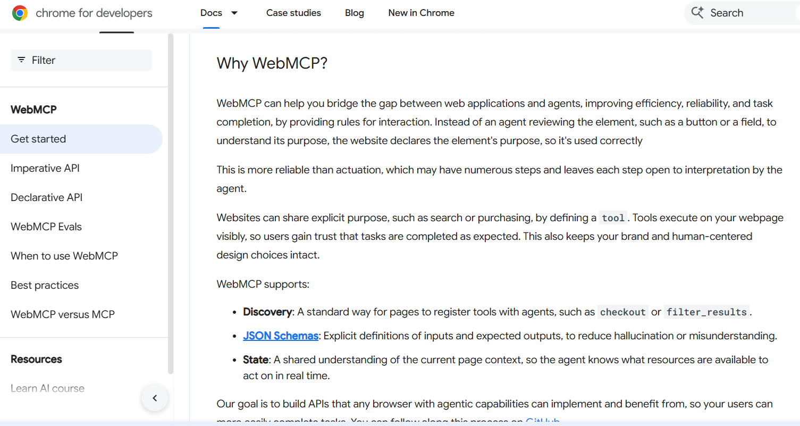The height and width of the screenshot is (426, 800).
Task: Click the bold Discovery term
Action: tap(268, 312)
